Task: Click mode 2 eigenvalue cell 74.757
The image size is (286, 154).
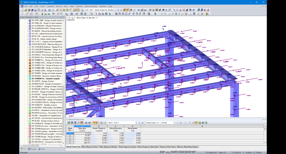Action: point(82,135)
